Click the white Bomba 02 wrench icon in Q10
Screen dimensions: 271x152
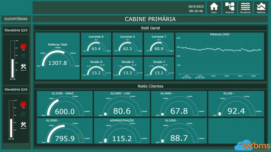[23, 66]
